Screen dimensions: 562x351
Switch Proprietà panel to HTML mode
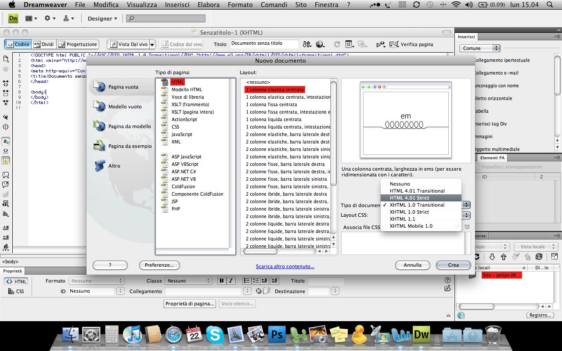click(16, 282)
